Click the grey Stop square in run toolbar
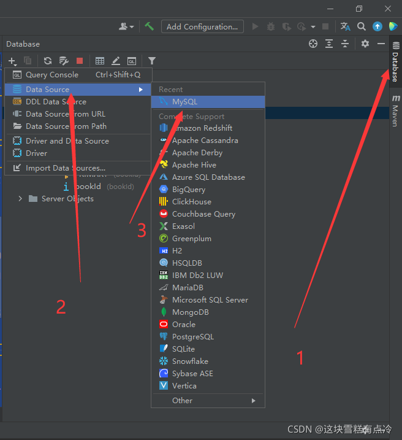This screenshot has height=440, width=402. coord(325,26)
